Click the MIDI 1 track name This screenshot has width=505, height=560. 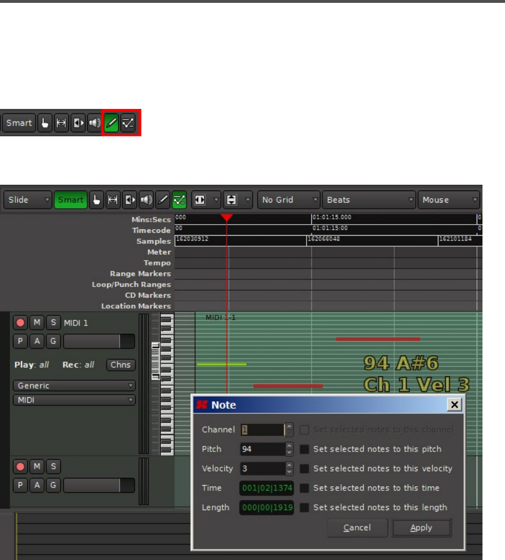(76, 323)
